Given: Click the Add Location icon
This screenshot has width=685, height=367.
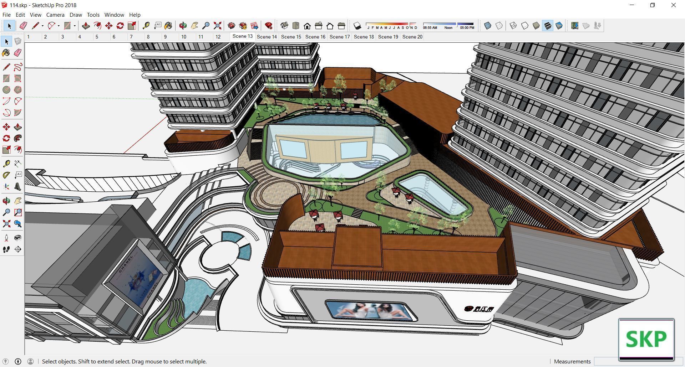Looking at the screenshot, I should pos(575,26).
